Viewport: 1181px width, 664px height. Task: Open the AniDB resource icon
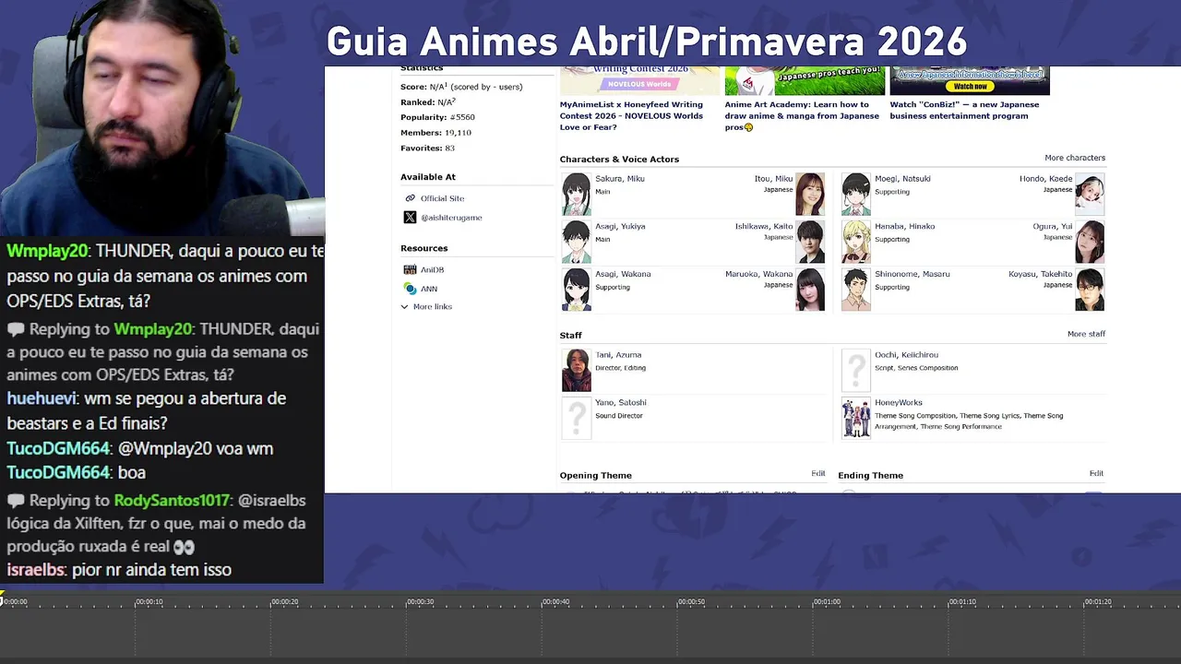pyautogui.click(x=410, y=269)
